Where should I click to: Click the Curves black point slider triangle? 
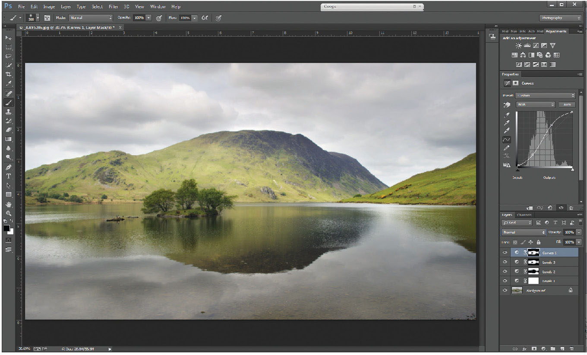(x=518, y=170)
